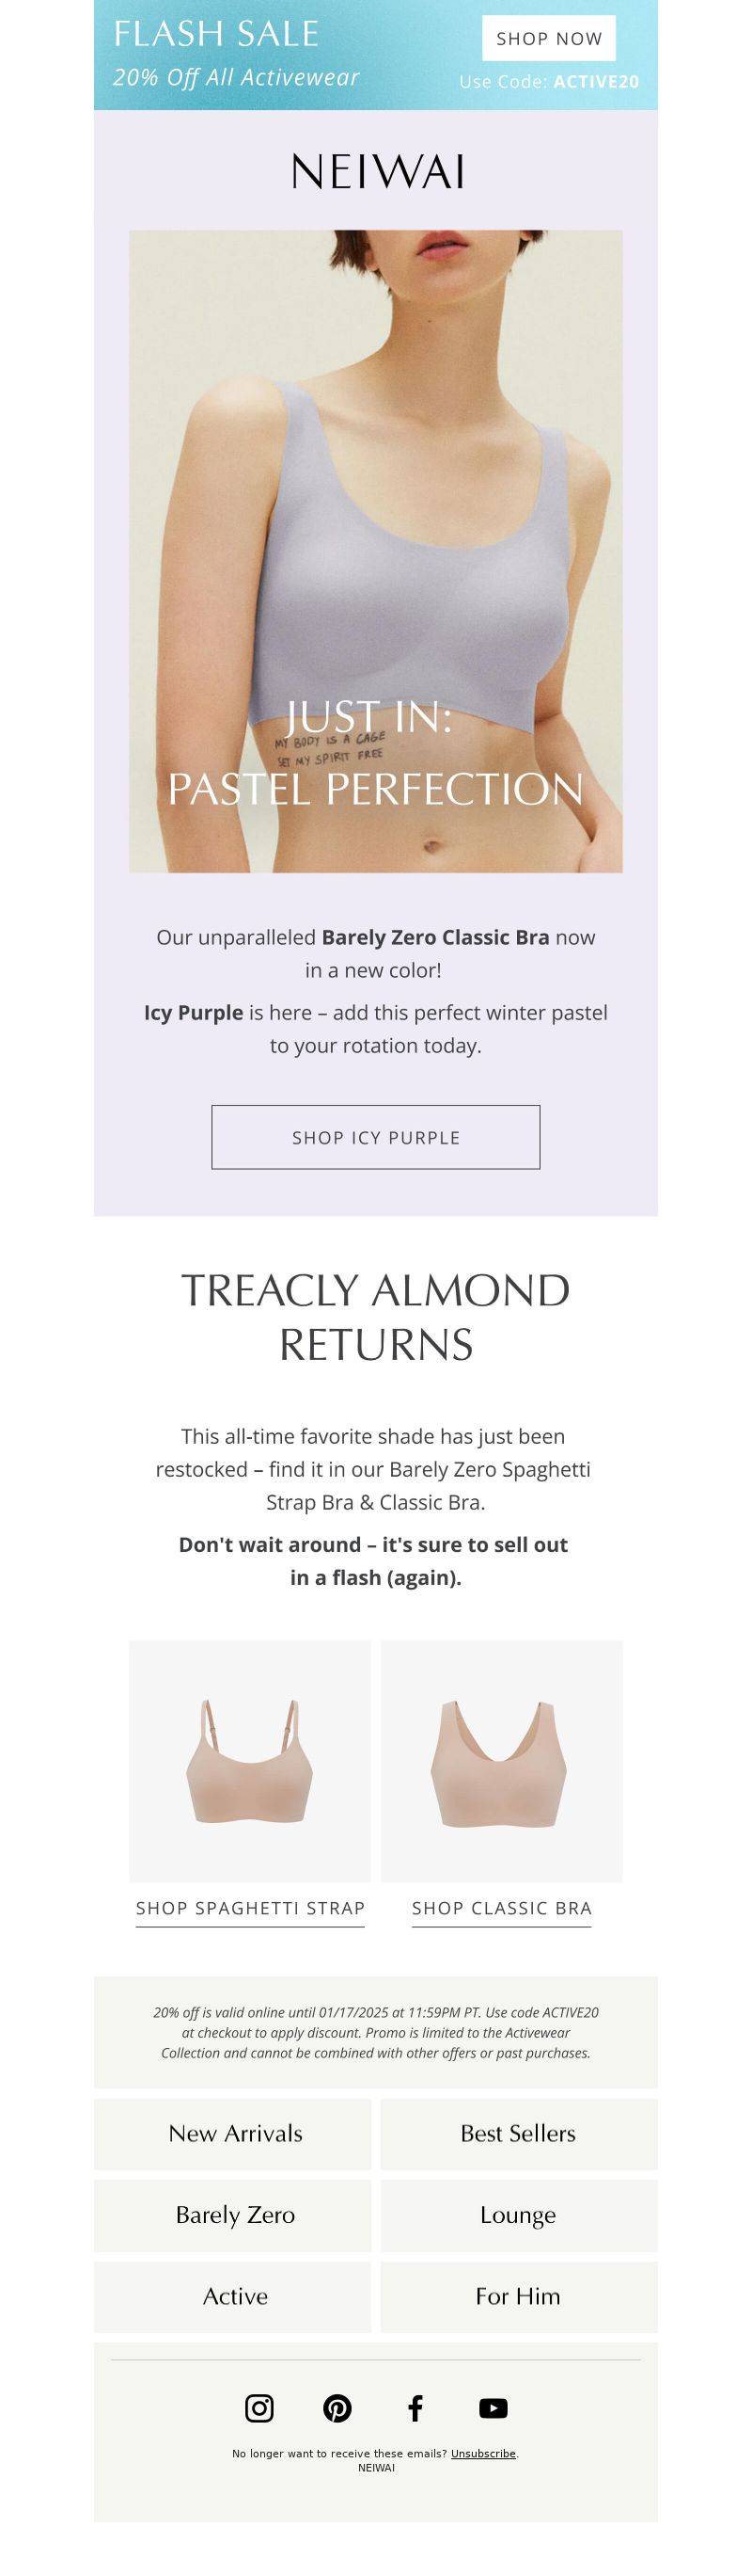Viewport: 752px width, 2559px height.
Task: Open the YouTube icon link
Action: coord(493,2407)
